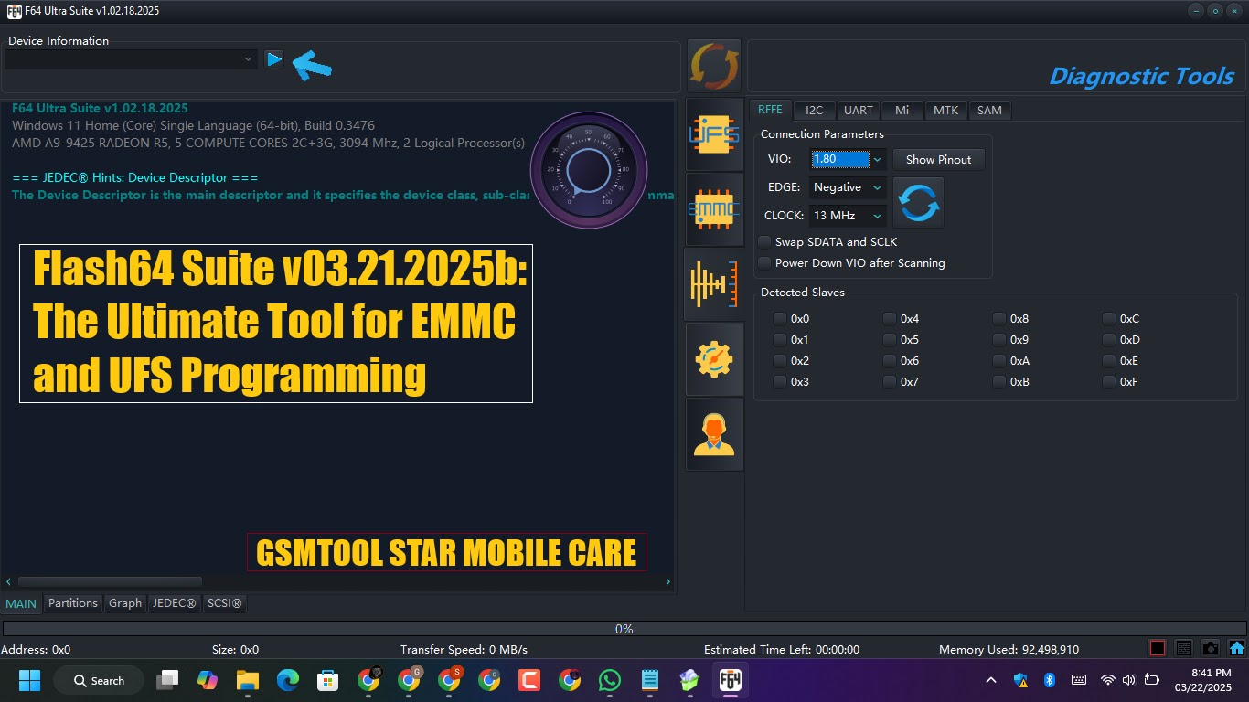Image resolution: width=1249 pixels, height=702 pixels.
Task: Click the Transfer Speed: 0 MB/s text
Action: point(464,650)
